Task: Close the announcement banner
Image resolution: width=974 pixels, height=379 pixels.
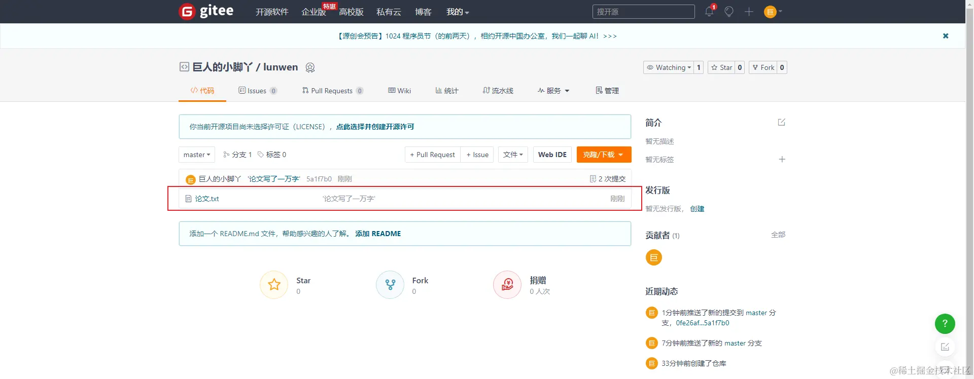Action: point(946,36)
